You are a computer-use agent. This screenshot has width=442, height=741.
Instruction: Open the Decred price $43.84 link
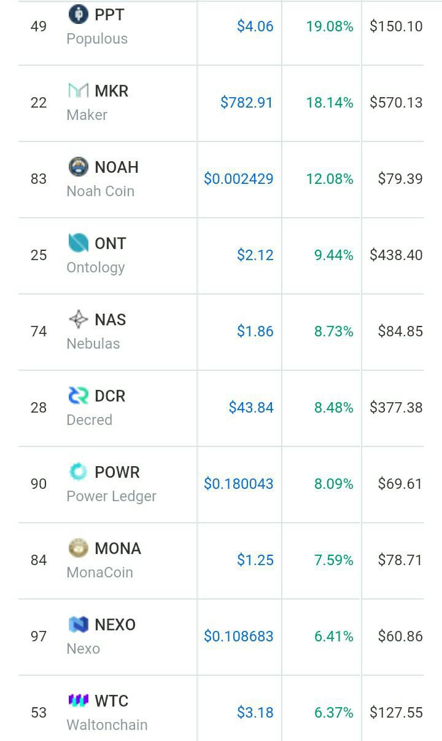(251, 408)
